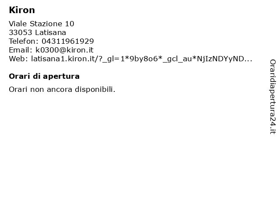280x210 pixels.
Task: Click the Email label
Action: [21, 50]
